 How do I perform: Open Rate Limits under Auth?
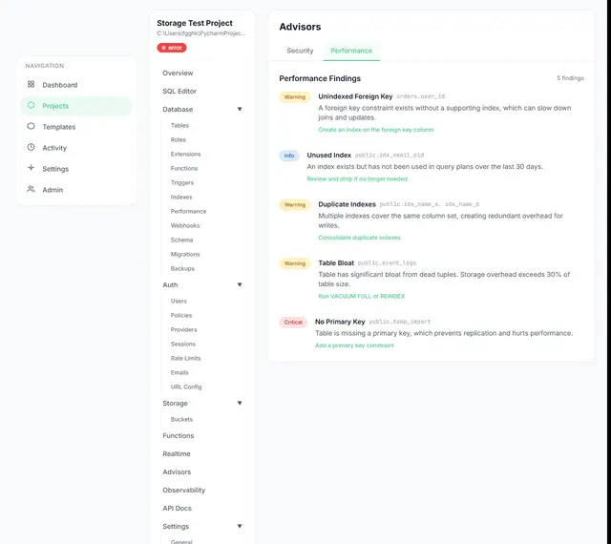[185, 358]
